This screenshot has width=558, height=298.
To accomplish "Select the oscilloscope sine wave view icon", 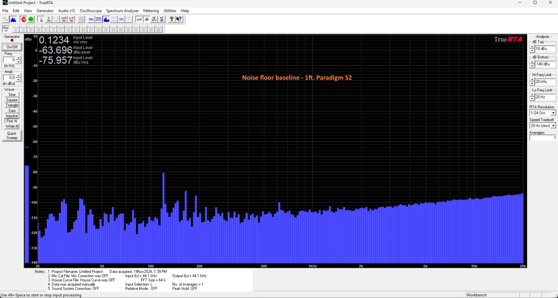I will point(5,19).
